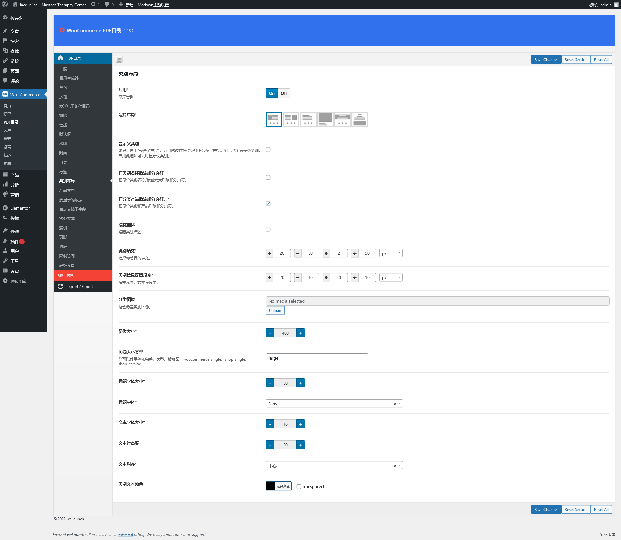Select the first category layout thumbnail
The height and width of the screenshot is (540, 621).
click(x=274, y=120)
